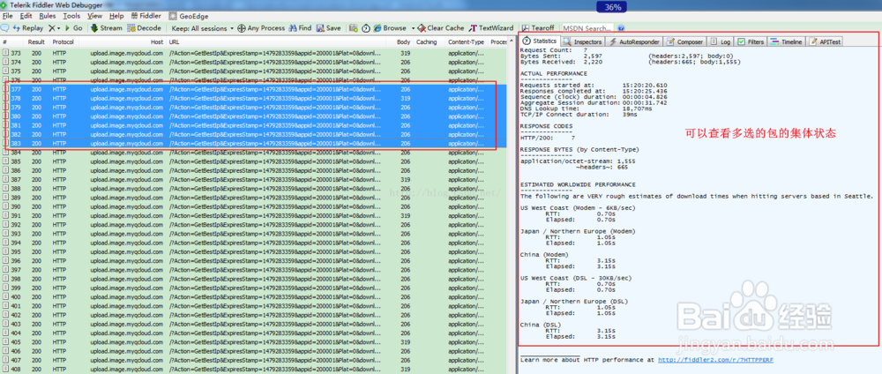Sort sessions by Host column header

click(122, 42)
